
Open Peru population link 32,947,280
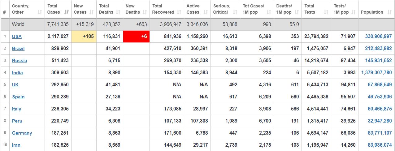[x=380, y=121]
